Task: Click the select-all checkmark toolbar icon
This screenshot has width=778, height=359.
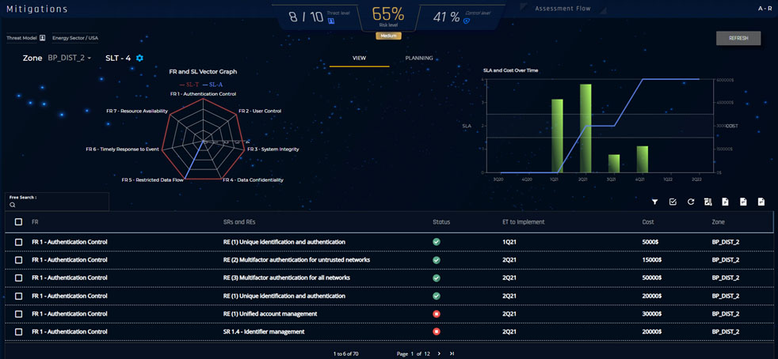Action: point(673,202)
